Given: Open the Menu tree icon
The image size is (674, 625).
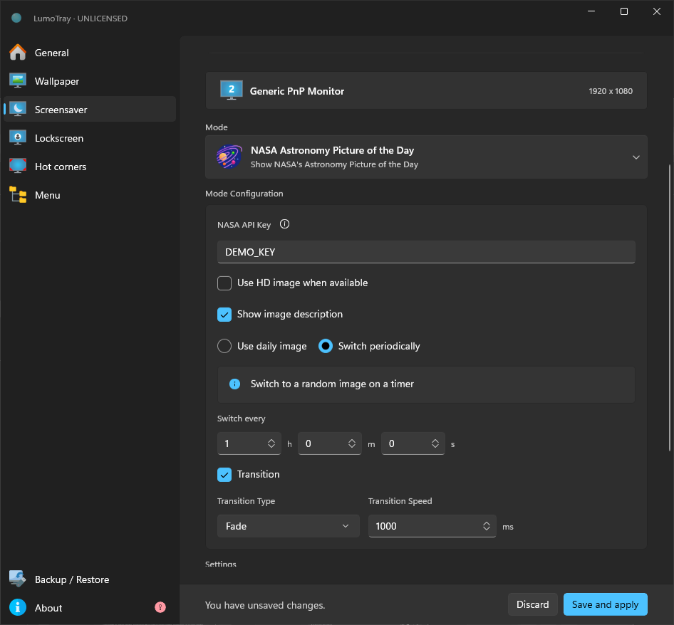Looking at the screenshot, I should coord(18,195).
